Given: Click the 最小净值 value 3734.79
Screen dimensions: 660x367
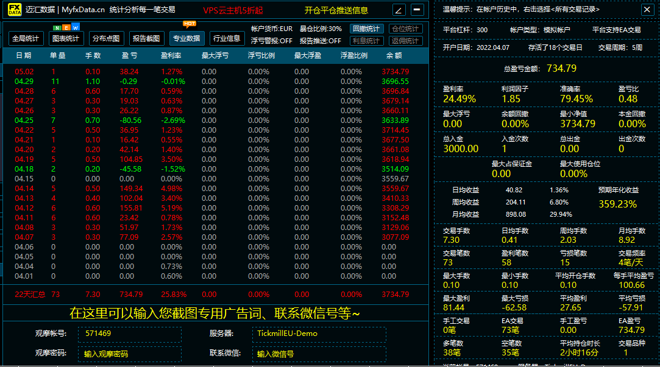Looking at the screenshot, I should [578, 124].
